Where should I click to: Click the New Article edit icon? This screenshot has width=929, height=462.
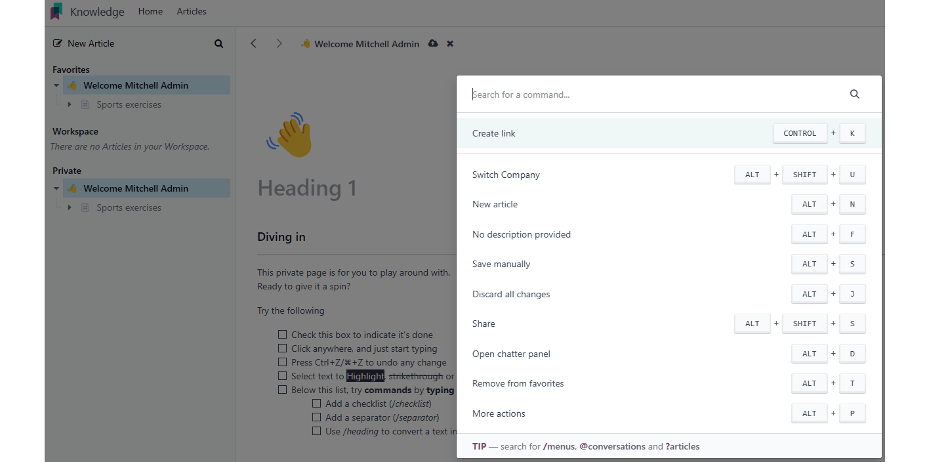point(58,43)
